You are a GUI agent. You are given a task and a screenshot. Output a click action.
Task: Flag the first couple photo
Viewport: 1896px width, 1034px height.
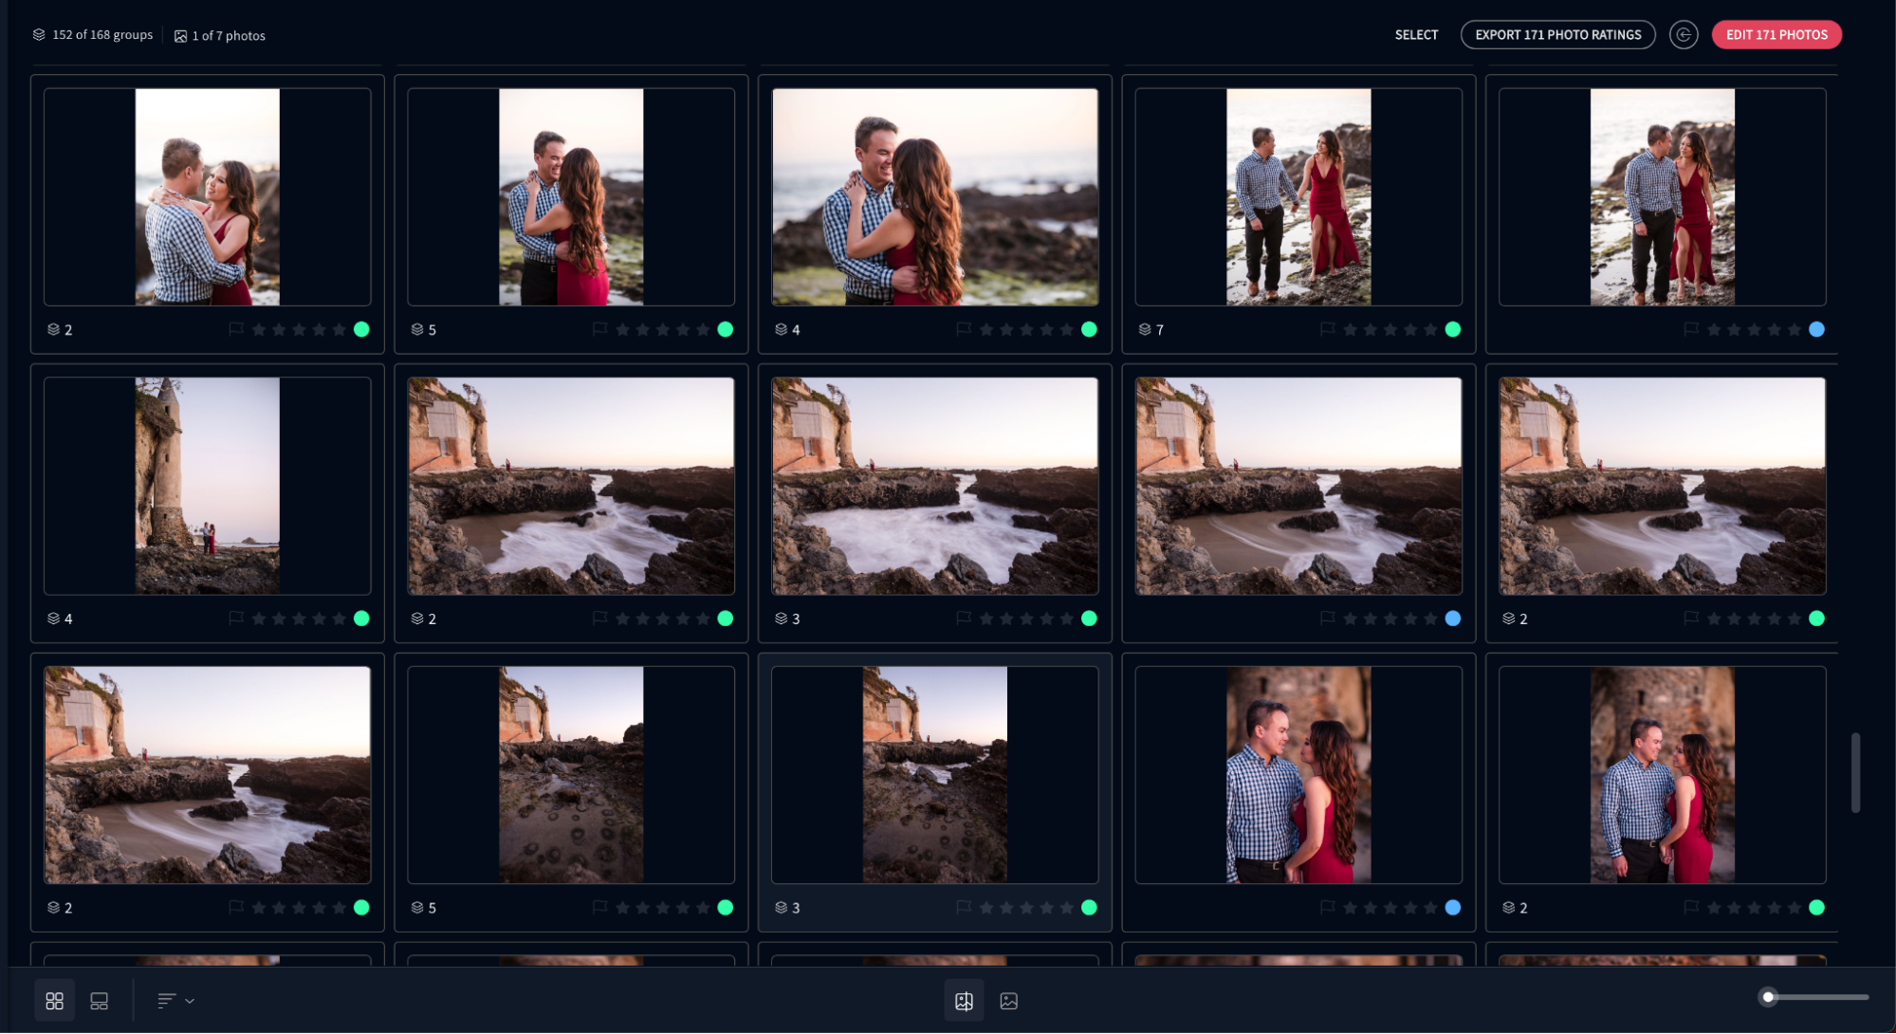pos(234,329)
